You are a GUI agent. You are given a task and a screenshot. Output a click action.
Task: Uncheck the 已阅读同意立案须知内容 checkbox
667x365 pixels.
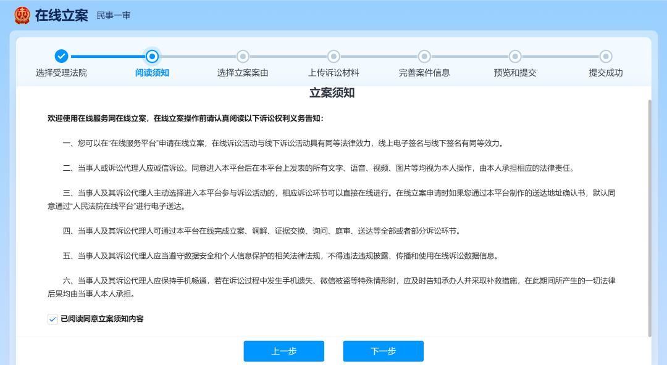pos(52,319)
